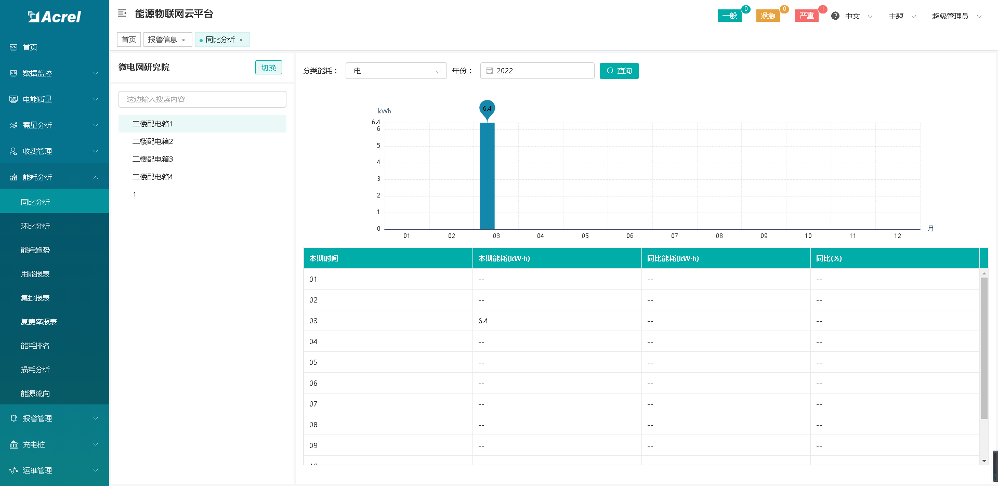Open the 首页 home icon in sidebar
Viewport: 998px width, 486px height.
tap(14, 47)
